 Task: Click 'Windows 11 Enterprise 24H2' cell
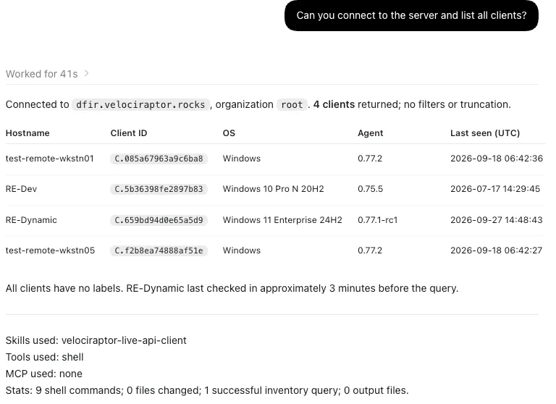click(x=282, y=220)
